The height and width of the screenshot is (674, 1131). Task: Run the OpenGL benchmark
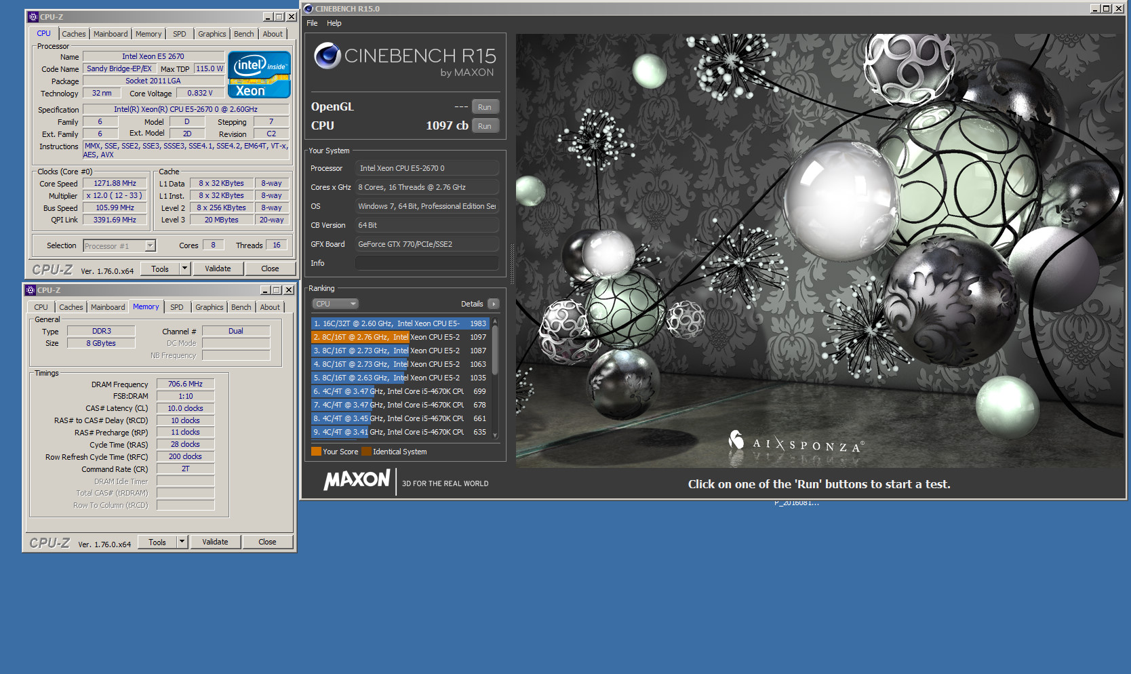485,107
